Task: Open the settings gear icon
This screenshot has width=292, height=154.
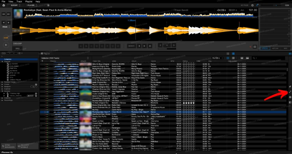Action: pyautogui.click(x=252, y=5)
